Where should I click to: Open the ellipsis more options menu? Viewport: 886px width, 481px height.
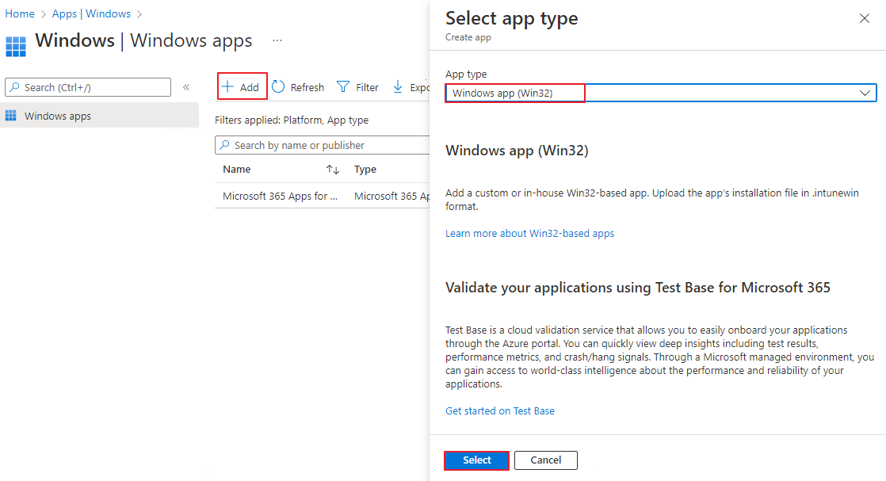(277, 40)
